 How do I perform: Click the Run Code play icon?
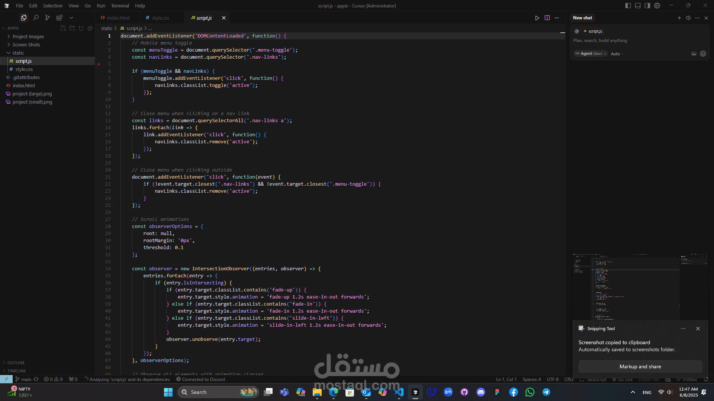tap(537, 18)
